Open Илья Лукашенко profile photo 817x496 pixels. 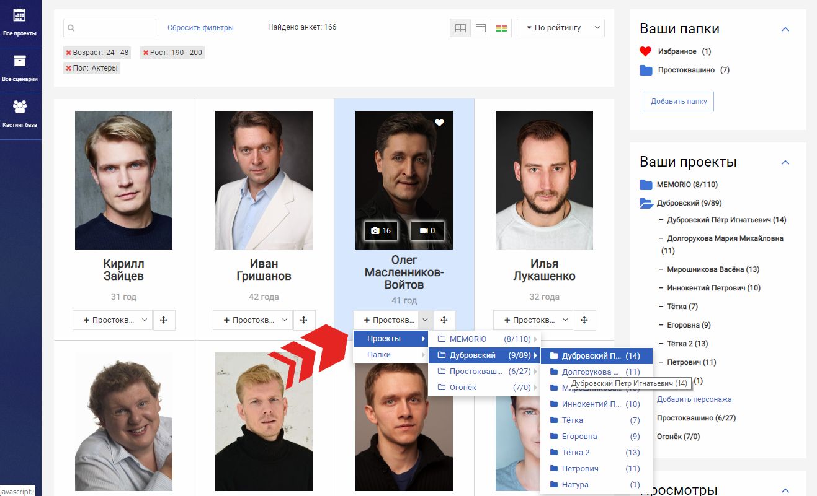coord(544,180)
